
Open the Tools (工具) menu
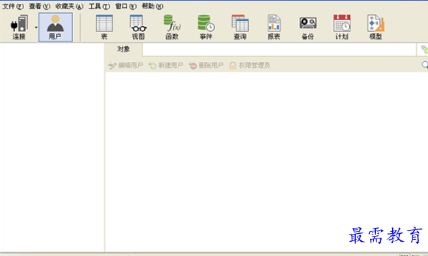[x=99, y=6]
